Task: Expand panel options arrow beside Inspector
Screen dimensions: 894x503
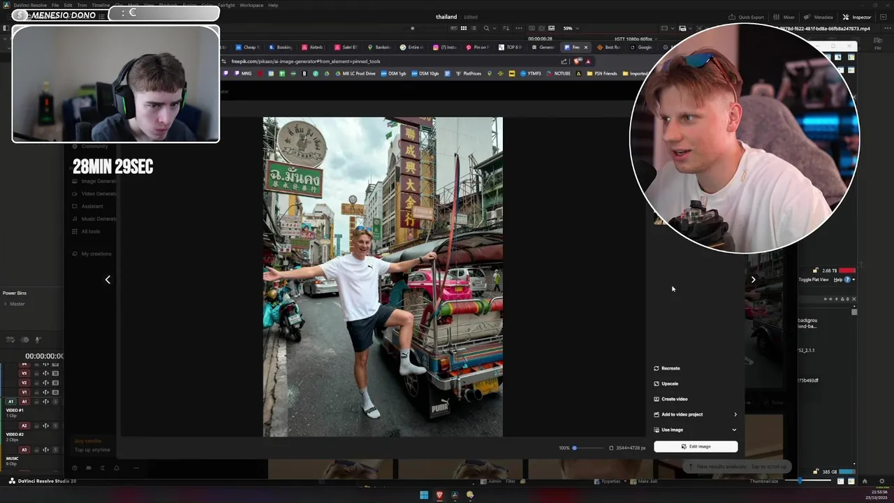Action: point(882,17)
